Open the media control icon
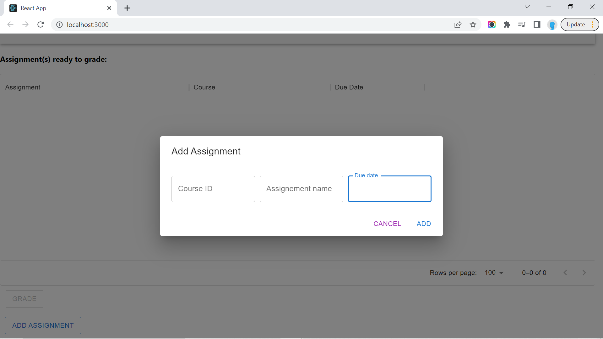Screen dimensions: 603x339 (x=522, y=24)
